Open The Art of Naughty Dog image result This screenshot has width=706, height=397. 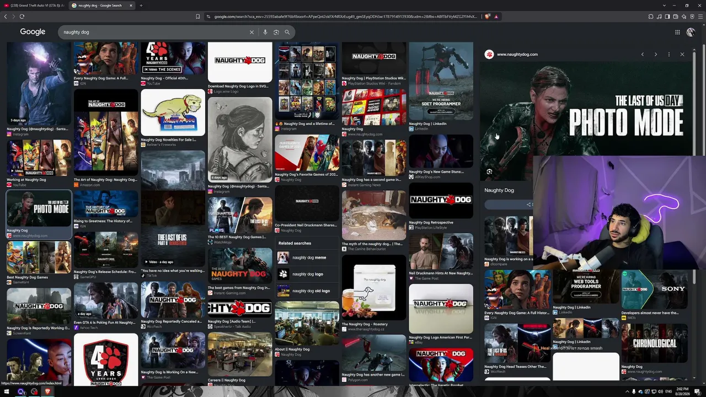click(x=106, y=132)
